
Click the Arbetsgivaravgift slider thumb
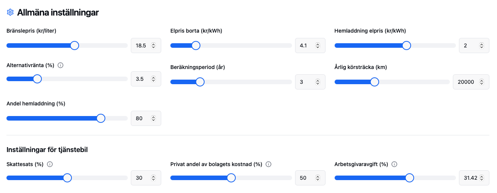pyautogui.click(x=410, y=178)
